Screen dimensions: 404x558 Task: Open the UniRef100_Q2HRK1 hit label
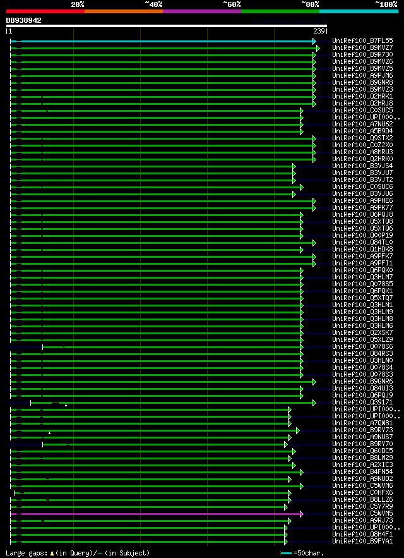coord(362,96)
